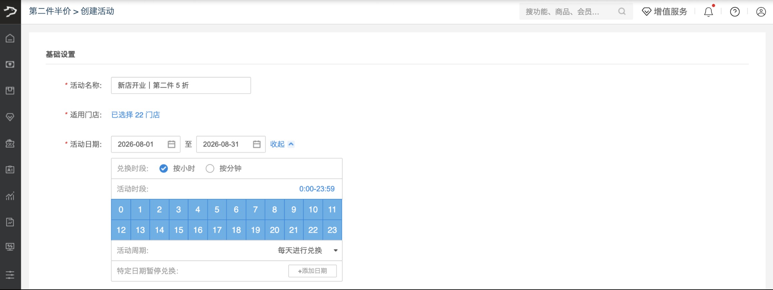The width and height of the screenshot is (773, 290).
Task: Open the notifications bell
Action: point(708,12)
